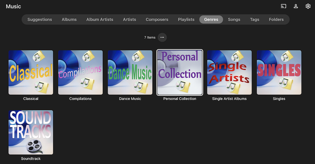Click the Music page heading
The height and width of the screenshot is (164, 315).
coord(13,6)
